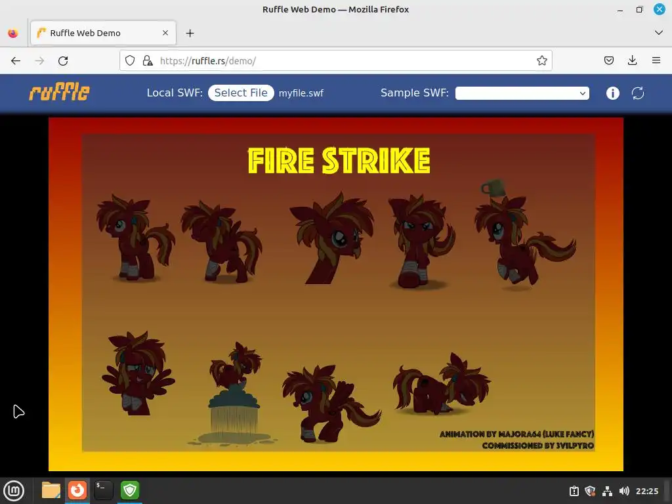Close the Ruffle Web Demo tab

[x=165, y=33]
